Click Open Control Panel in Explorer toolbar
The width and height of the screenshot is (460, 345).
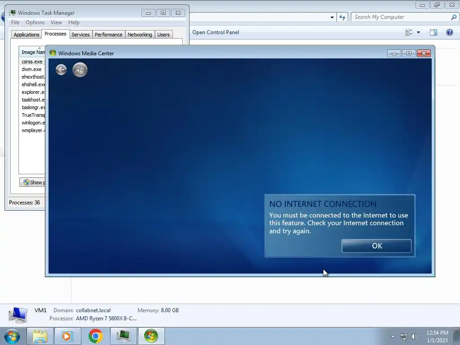(x=216, y=32)
